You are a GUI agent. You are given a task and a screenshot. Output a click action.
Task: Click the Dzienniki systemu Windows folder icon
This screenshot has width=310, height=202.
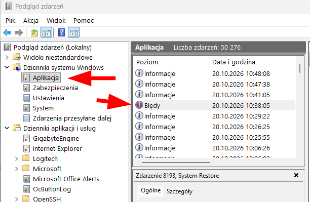point(17,68)
